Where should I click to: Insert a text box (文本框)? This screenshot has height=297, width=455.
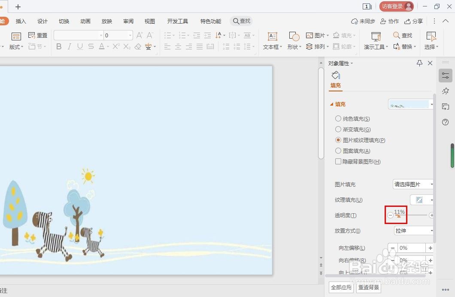click(272, 41)
